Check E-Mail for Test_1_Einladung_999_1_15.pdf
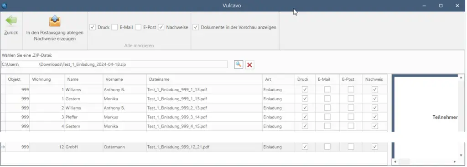Viewport: 467px width, 167px height. 327,98
